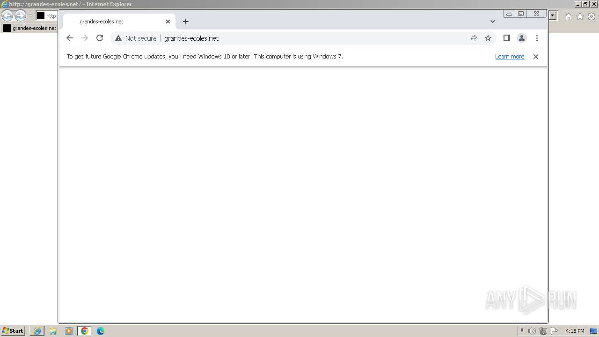Open the Internet Explorer home icon
The height and width of the screenshot is (337, 599).
point(568,16)
